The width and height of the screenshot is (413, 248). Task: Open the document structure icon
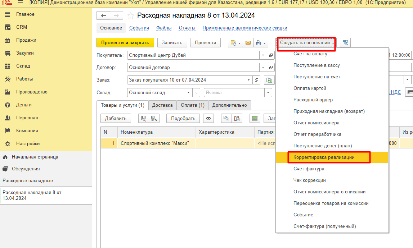345,43
